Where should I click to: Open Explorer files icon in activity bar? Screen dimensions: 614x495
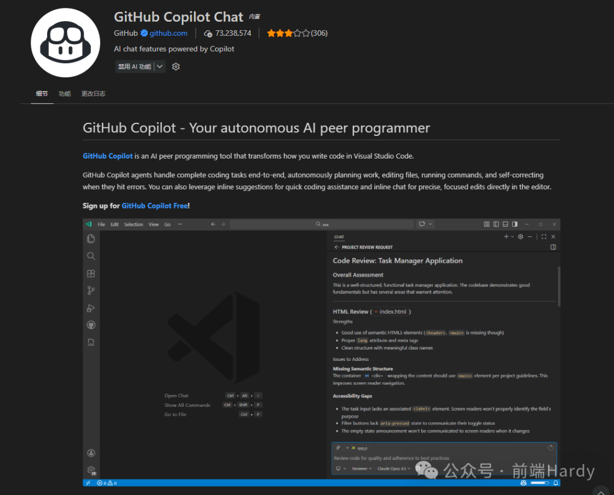(91, 239)
